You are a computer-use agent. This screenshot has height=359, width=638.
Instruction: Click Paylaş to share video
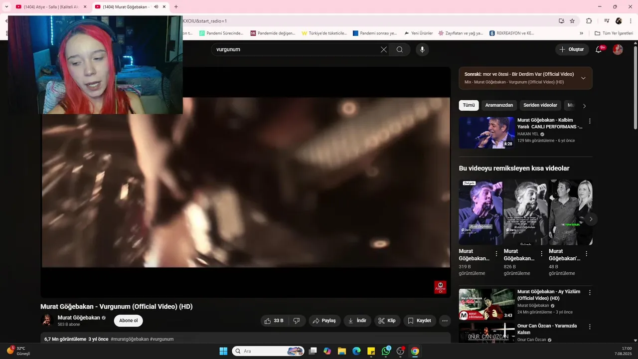click(324, 321)
